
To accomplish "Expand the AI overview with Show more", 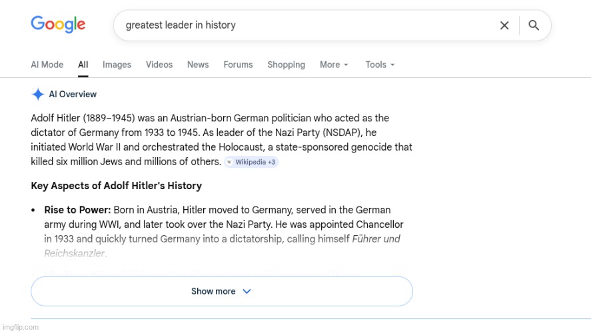I will pos(222,291).
